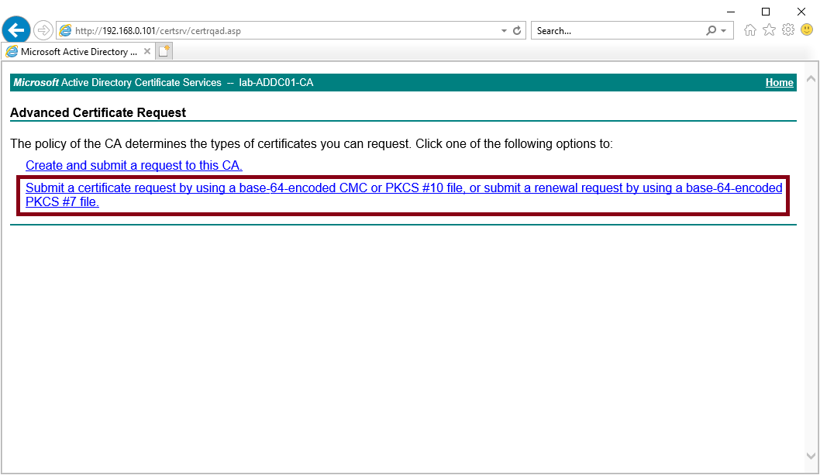Close the Microsoft Active Directory tab
820x475 pixels.
click(147, 51)
